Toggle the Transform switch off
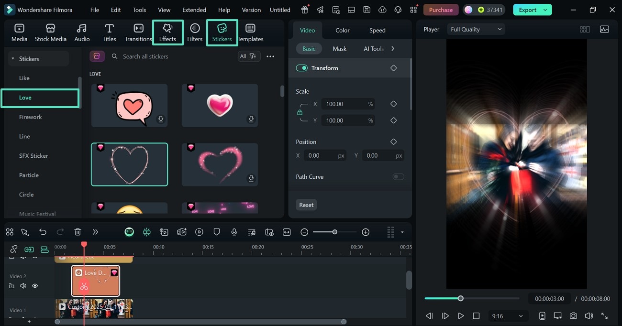 [x=301, y=68]
